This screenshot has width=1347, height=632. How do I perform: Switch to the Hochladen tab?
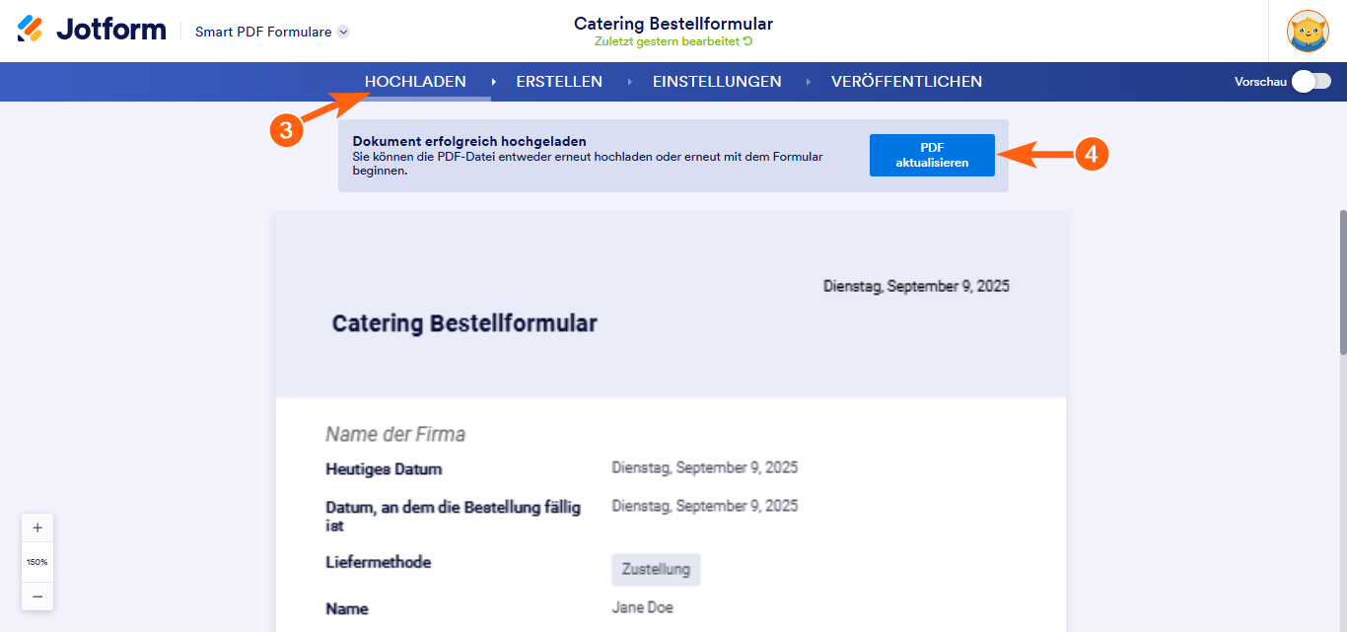[x=415, y=82]
